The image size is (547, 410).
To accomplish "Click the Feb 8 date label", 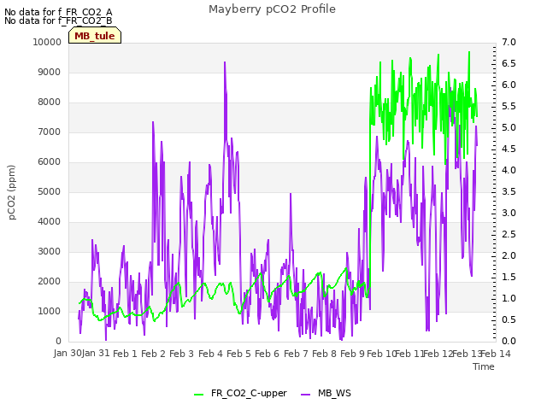I will 324,354.
